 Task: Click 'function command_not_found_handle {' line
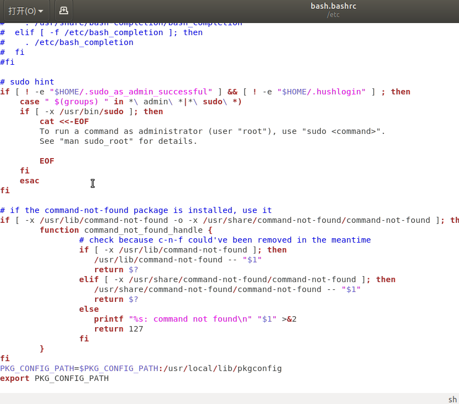coord(126,230)
